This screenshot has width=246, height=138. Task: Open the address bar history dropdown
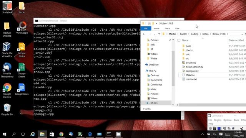pyautogui.click(x=242, y=34)
